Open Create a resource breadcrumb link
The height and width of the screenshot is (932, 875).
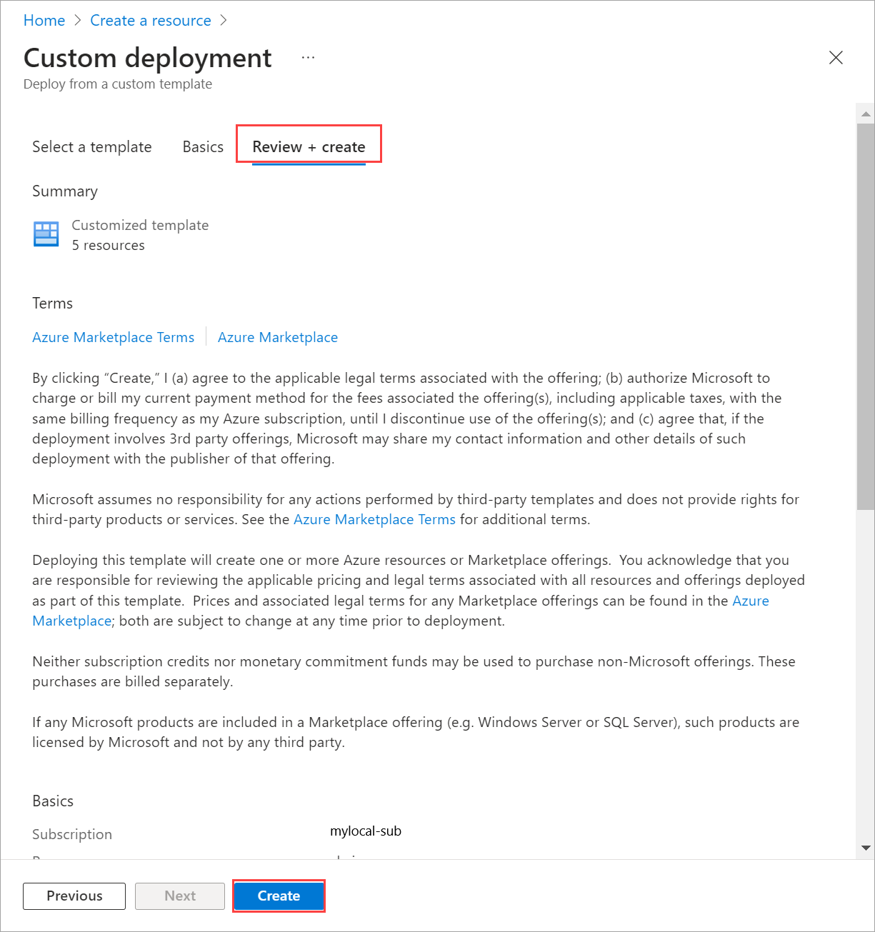(x=150, y=20)
